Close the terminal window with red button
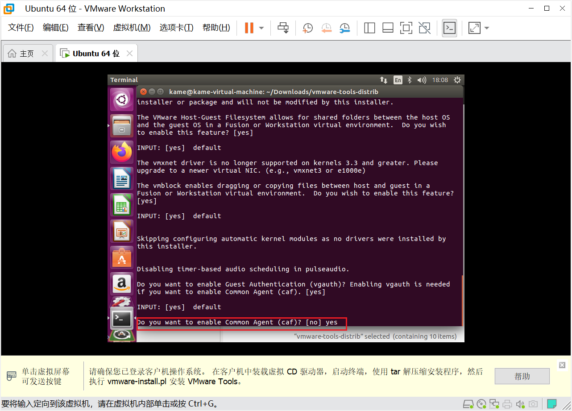Screen dimensions: 572x411 (x=143, y=91)
